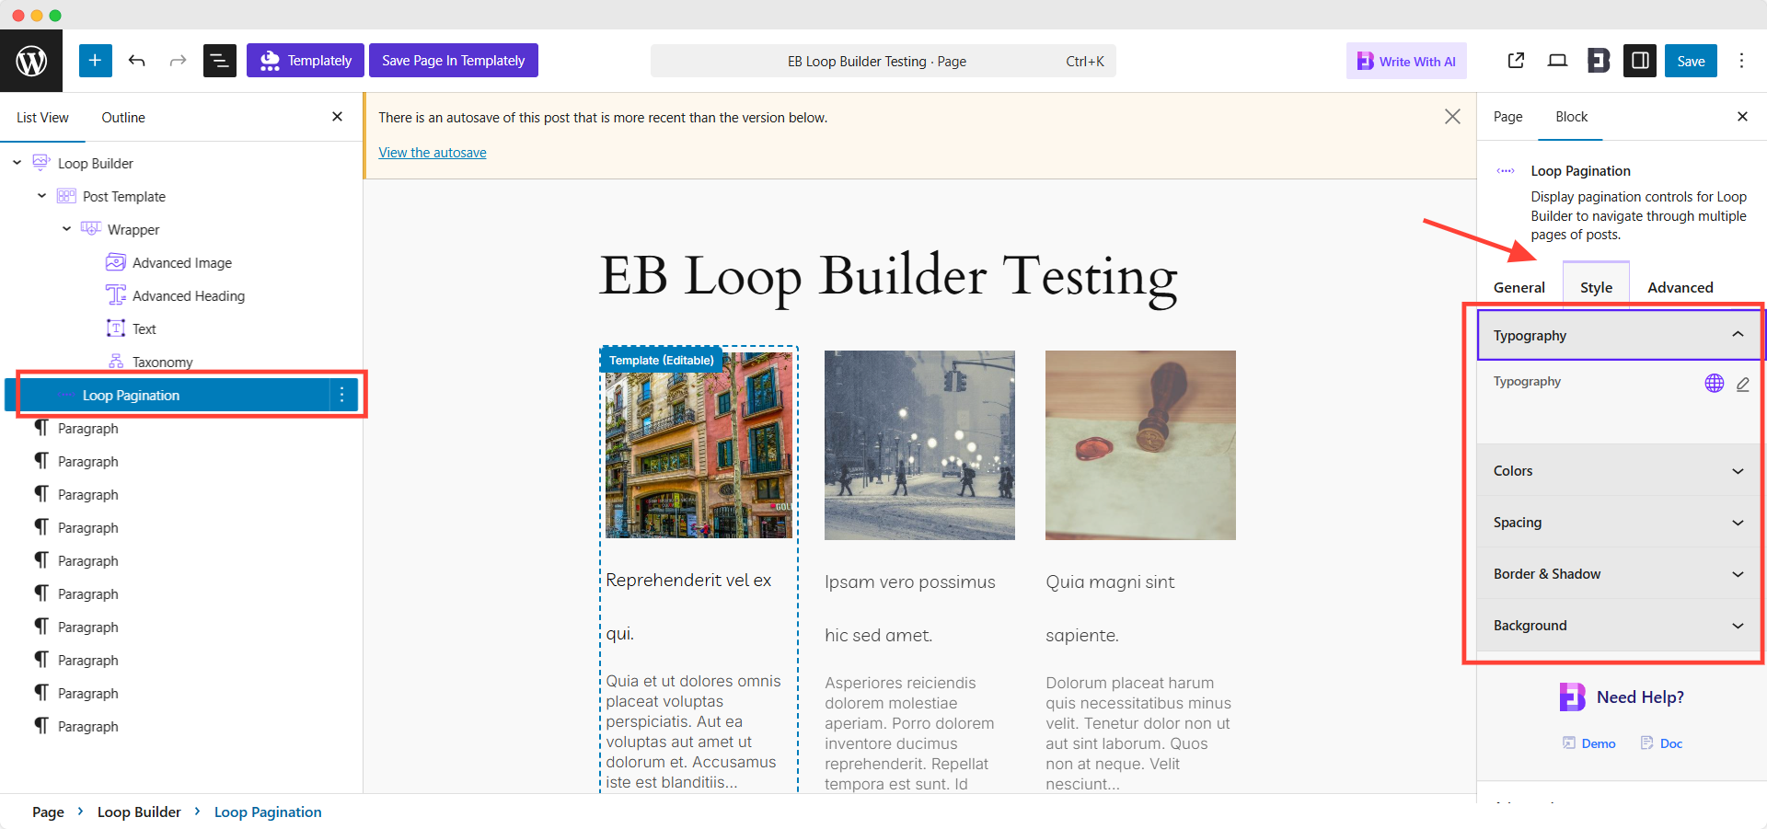Open the General tab
This screenshot has width=1767, height=829.
coord(1519,287)
